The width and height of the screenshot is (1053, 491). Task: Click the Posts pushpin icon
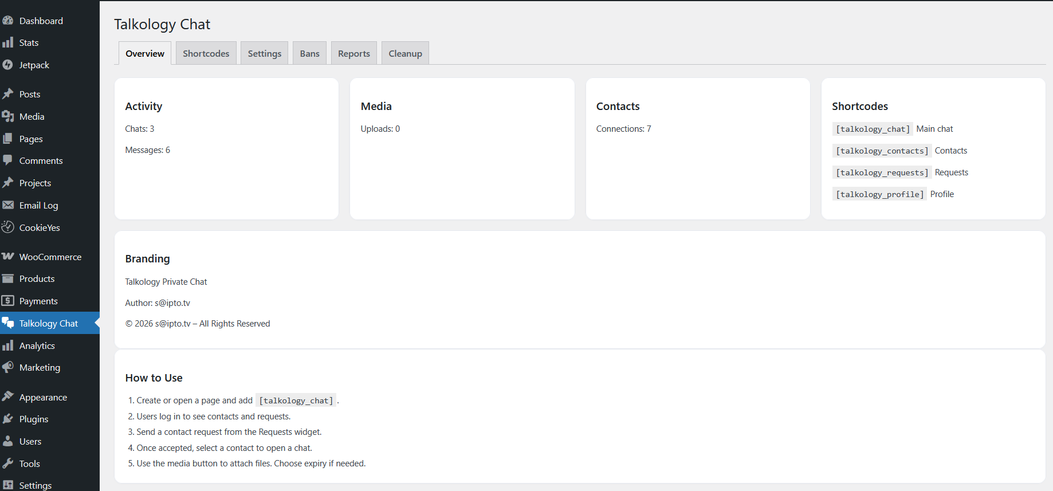coord(7,94)
